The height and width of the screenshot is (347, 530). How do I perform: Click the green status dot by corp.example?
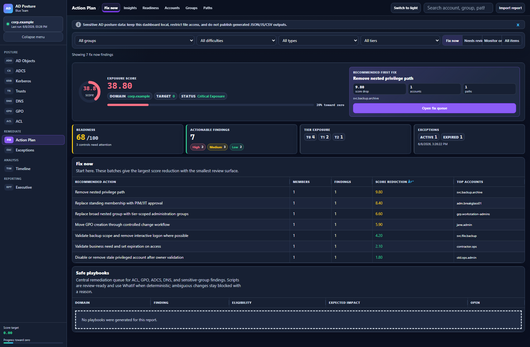point(8,24)
